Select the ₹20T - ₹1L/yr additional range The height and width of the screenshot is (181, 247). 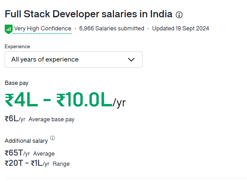coord(27,163)
